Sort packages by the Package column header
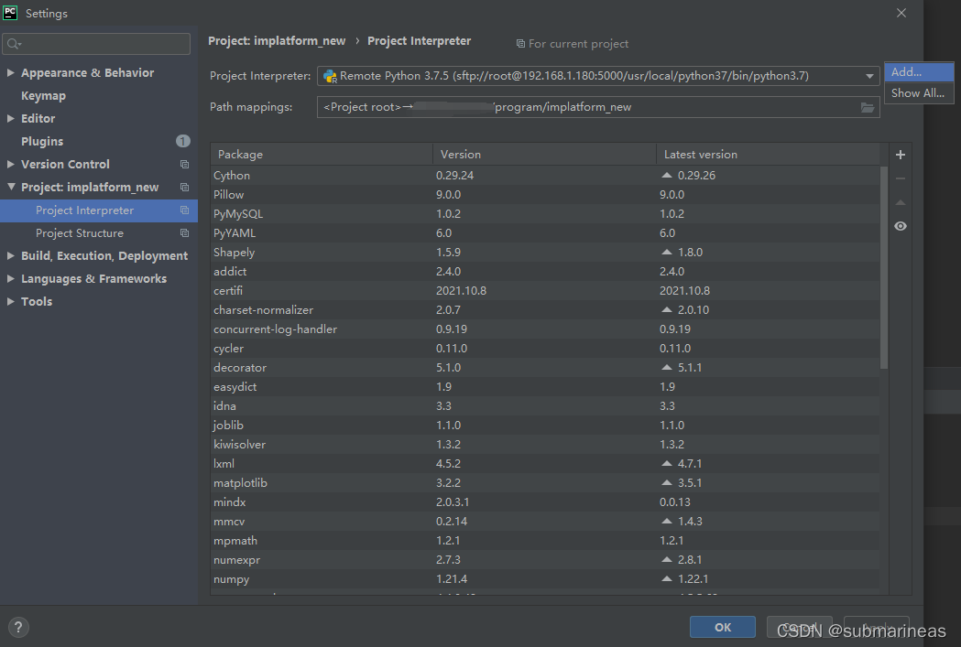961x647 pixels. 322,155
